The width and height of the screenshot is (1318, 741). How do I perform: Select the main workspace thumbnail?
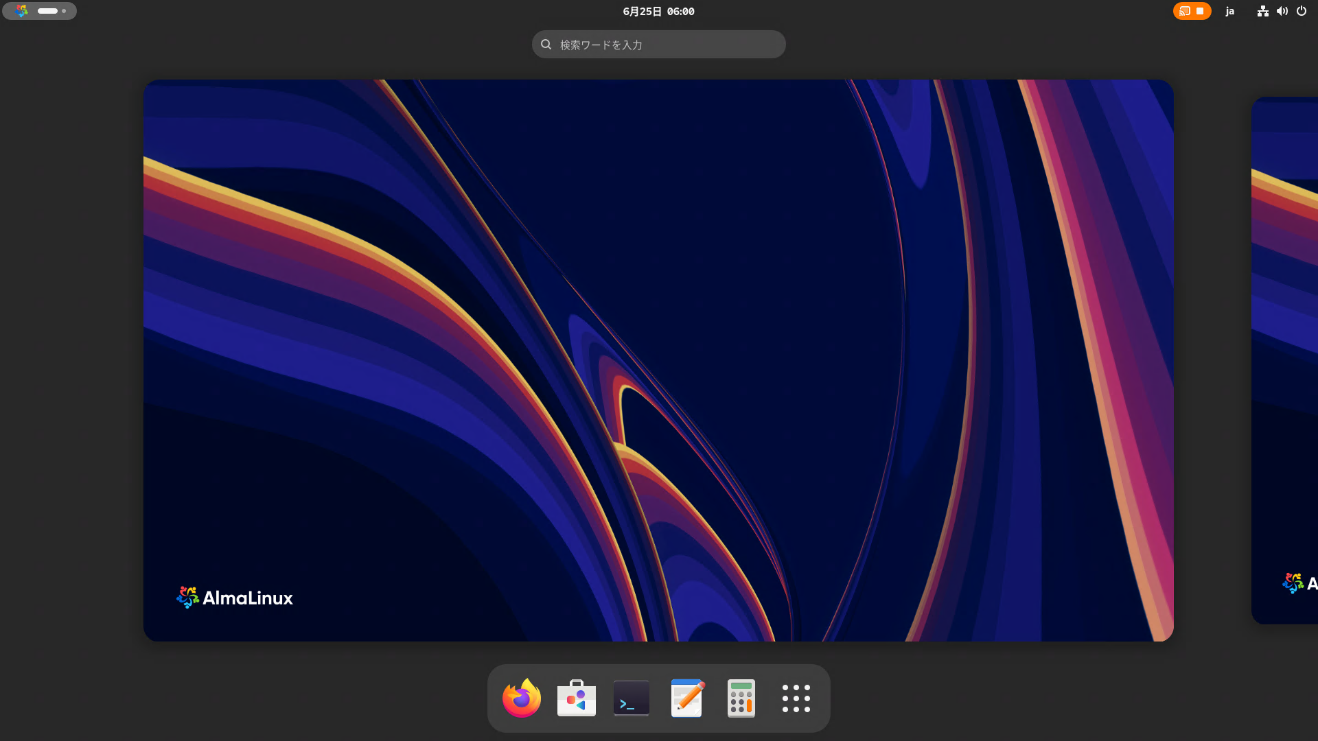(x=658, y=360)
